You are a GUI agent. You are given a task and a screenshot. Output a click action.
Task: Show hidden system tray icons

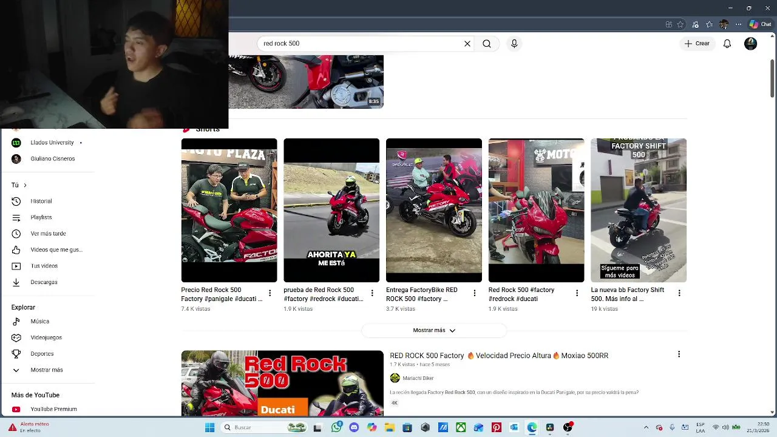point(646,427)
